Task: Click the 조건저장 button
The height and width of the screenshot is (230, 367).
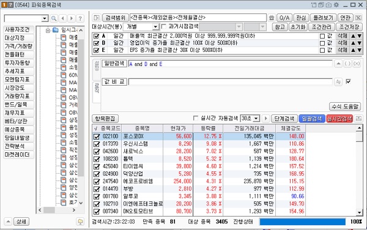Action: click(349, 27)
